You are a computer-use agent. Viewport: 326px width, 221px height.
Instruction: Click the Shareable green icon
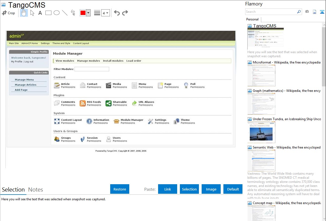pyautogui.click(x=108, y=103)
